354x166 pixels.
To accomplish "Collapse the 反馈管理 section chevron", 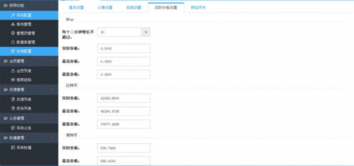I will pyautogui.click(x=52, y=90).
